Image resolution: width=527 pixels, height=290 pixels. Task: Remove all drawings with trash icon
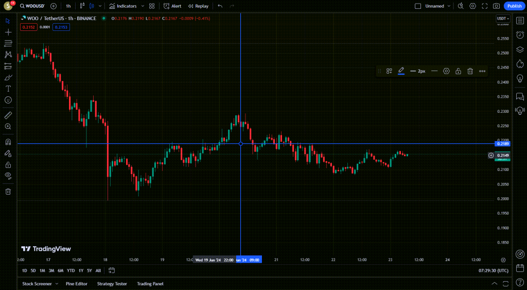click(x=8, y=192)
